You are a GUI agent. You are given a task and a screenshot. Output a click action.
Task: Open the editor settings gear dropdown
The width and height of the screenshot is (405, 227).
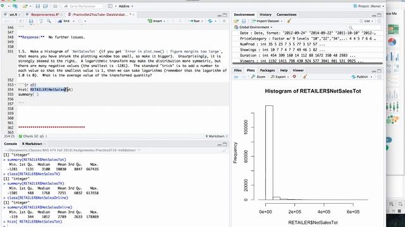pos(82,21)
